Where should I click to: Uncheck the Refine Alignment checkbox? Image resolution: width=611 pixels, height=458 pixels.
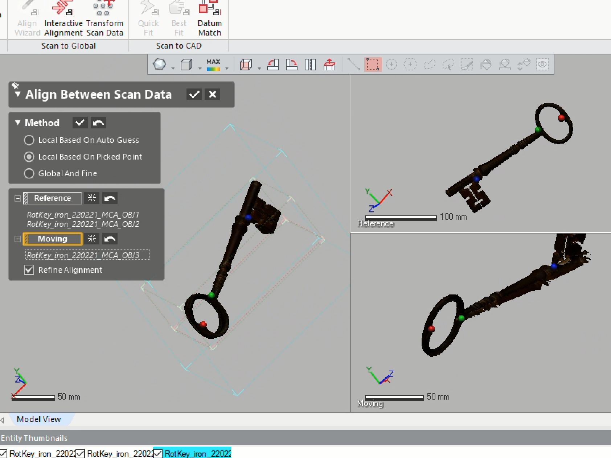coord(29,270)
